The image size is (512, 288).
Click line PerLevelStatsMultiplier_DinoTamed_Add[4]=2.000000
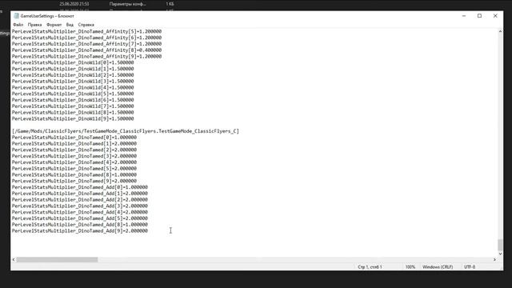click(80, 212)
